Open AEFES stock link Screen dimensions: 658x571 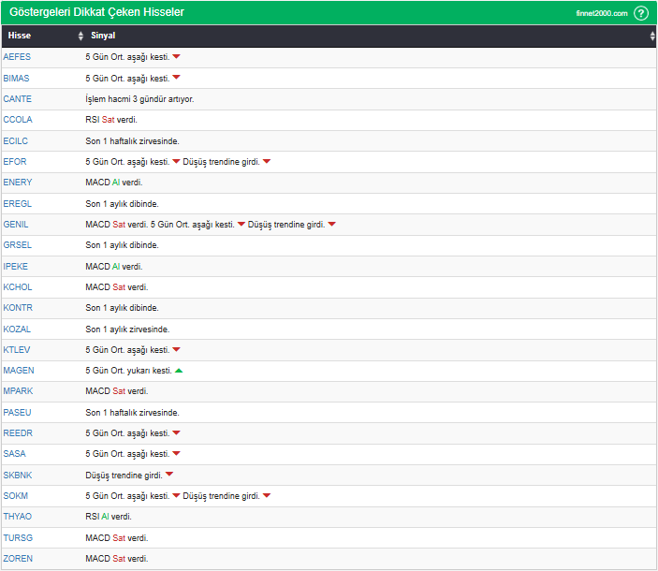point(17,57)
